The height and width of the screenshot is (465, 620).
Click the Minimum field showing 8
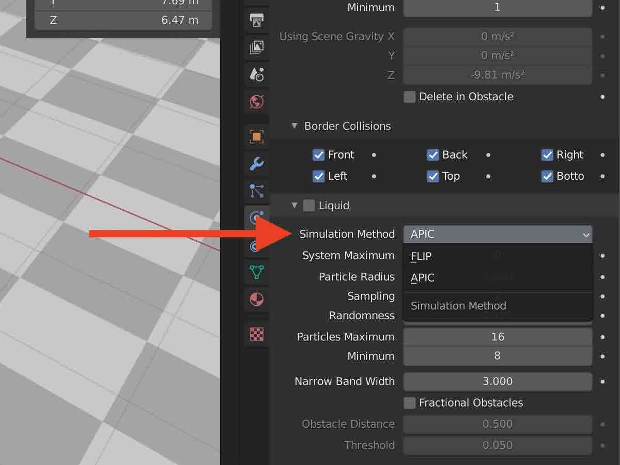tap(498, 356)
